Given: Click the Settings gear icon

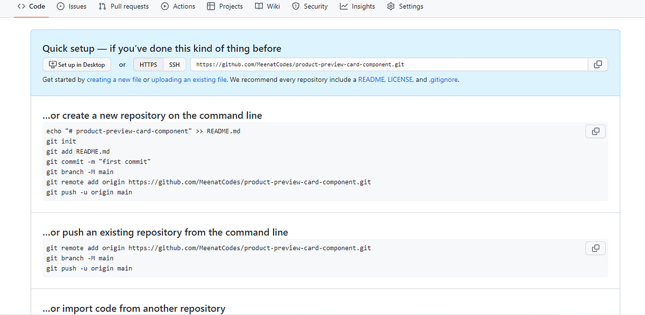Looking at the screenshot, I should tap(391, 6).
